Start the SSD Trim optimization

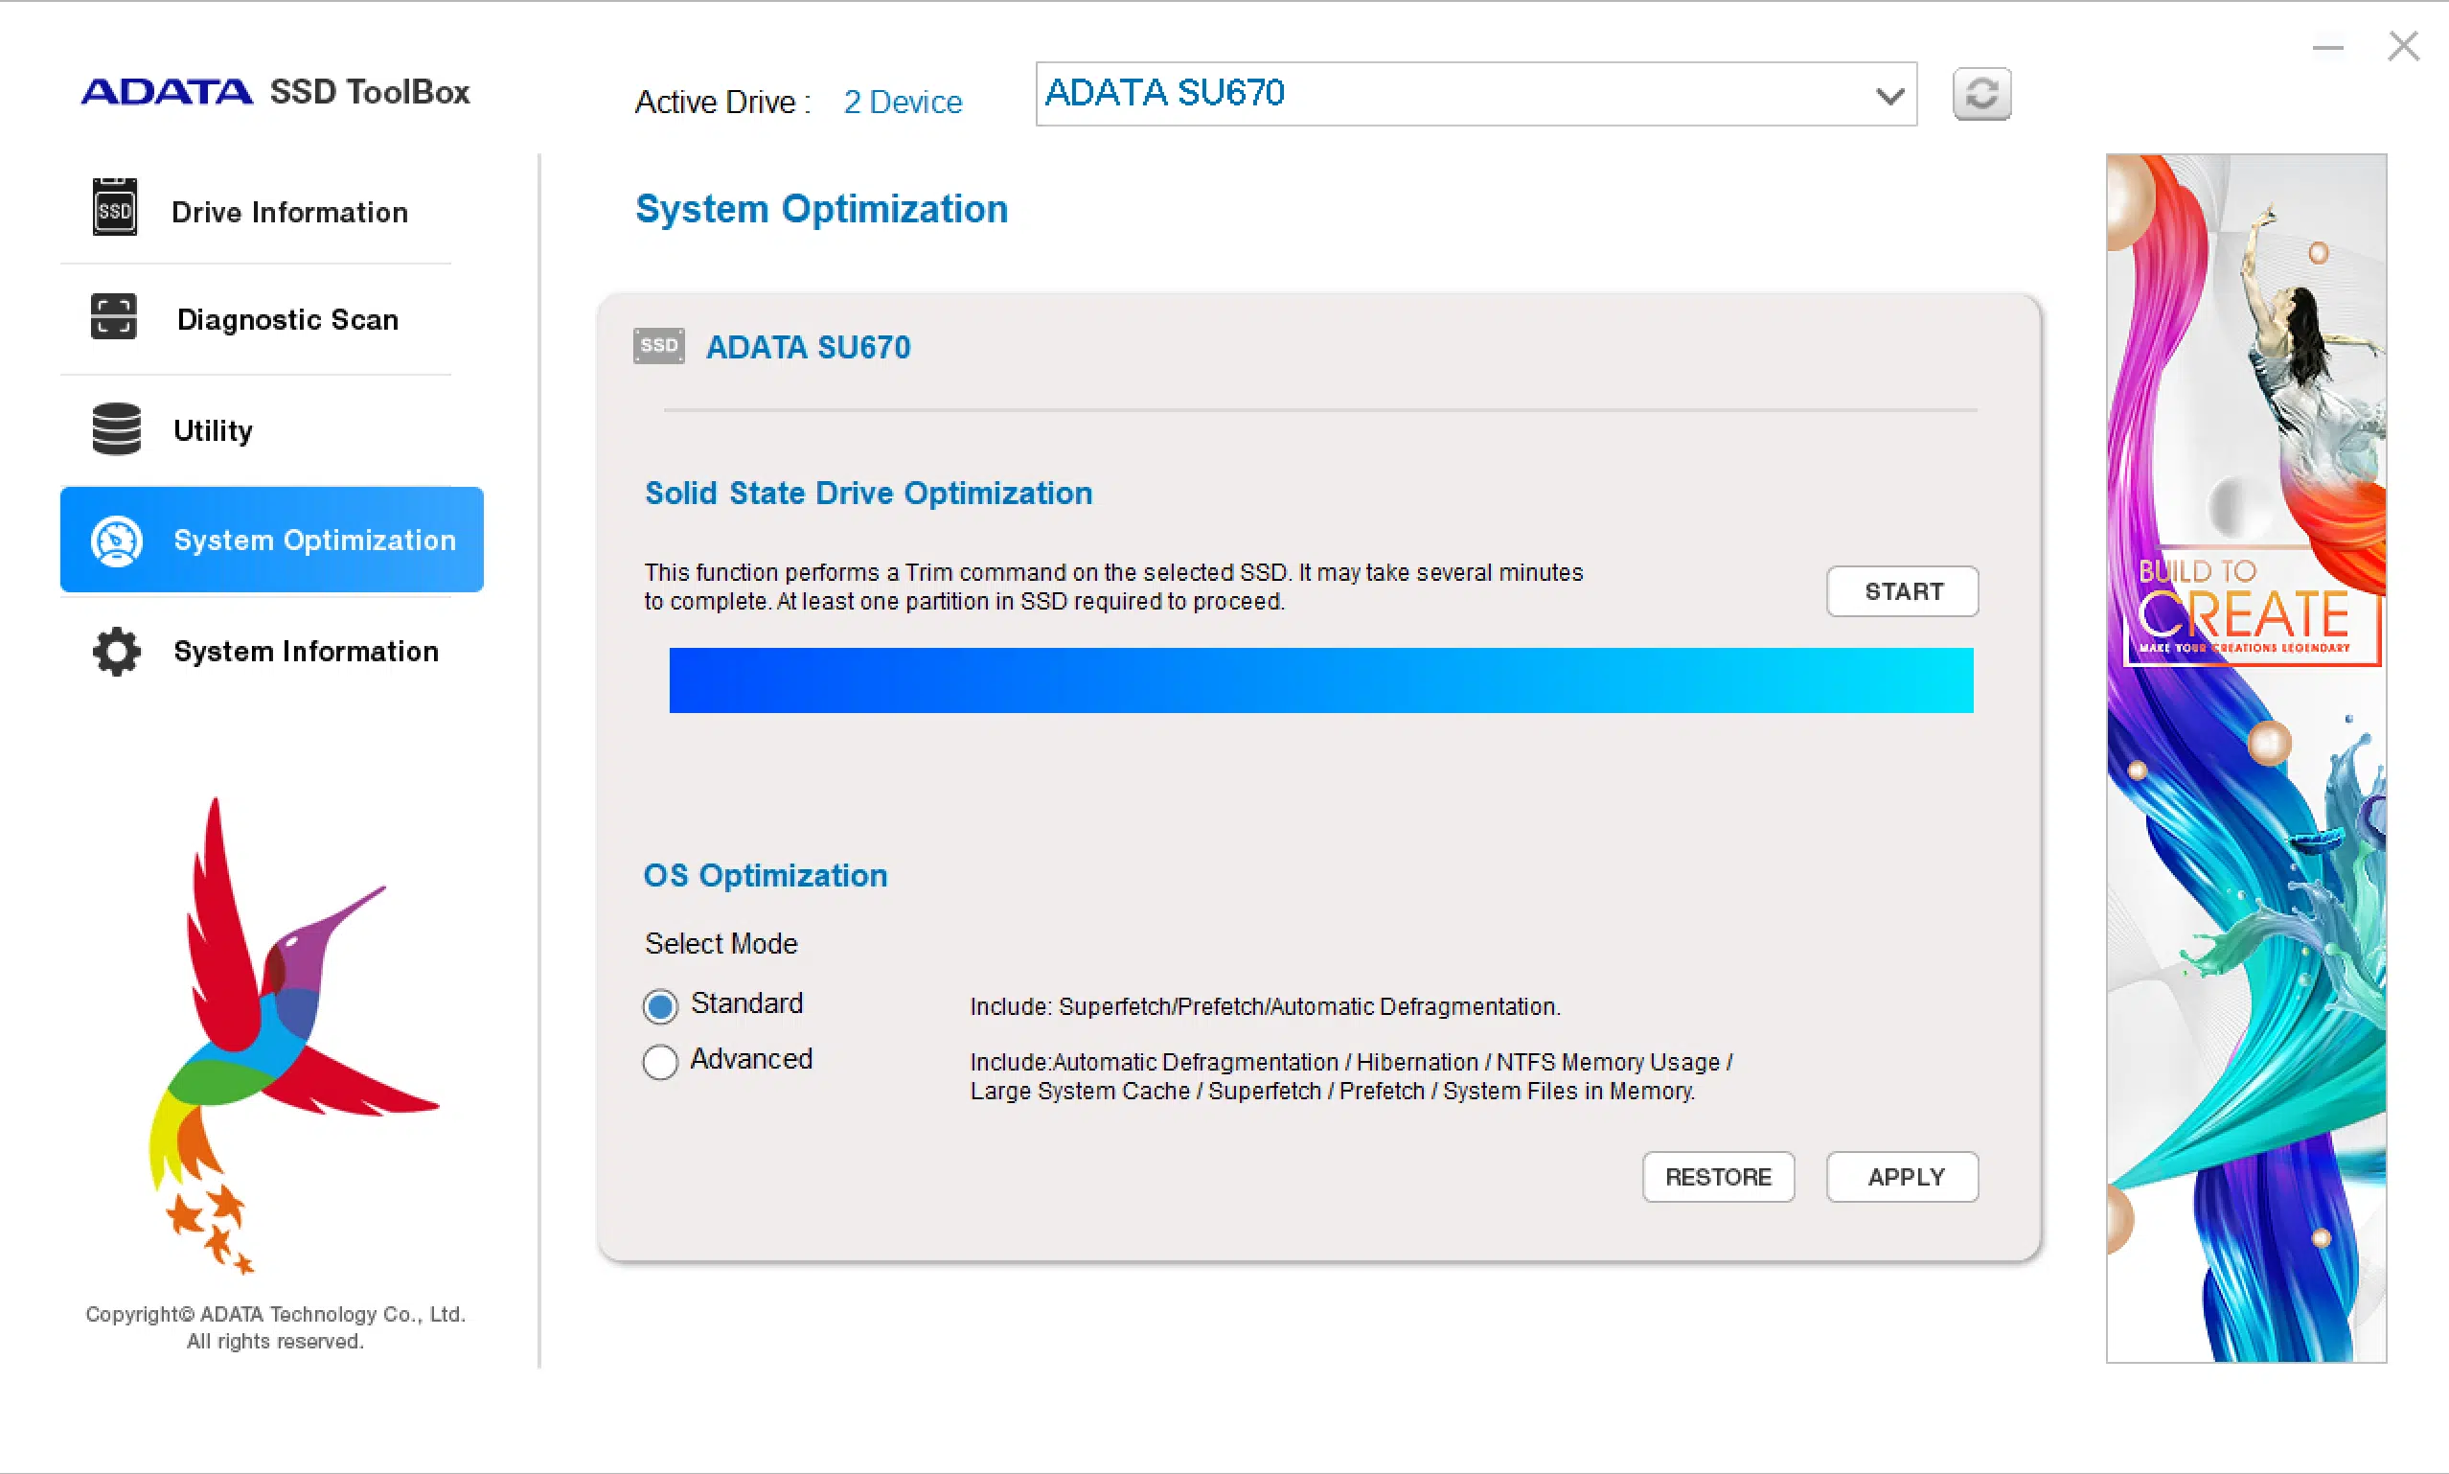click(1902, 592)
